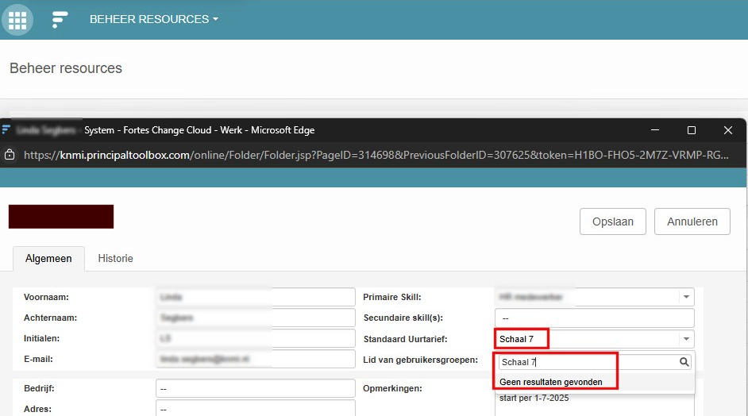Viewport: 748px width, 416px height.
Task: Click the Annuleren button
Action: (692, 221)
